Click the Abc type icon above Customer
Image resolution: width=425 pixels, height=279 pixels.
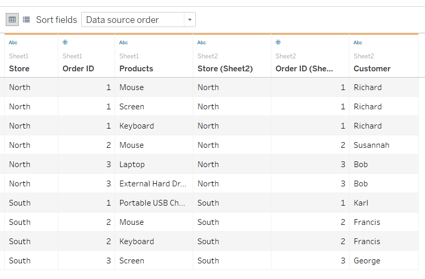(358, 43)
